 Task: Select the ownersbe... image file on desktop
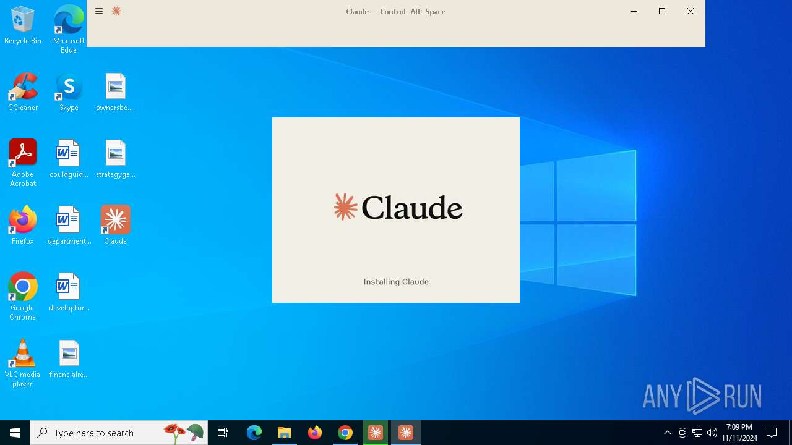point(115,92)
